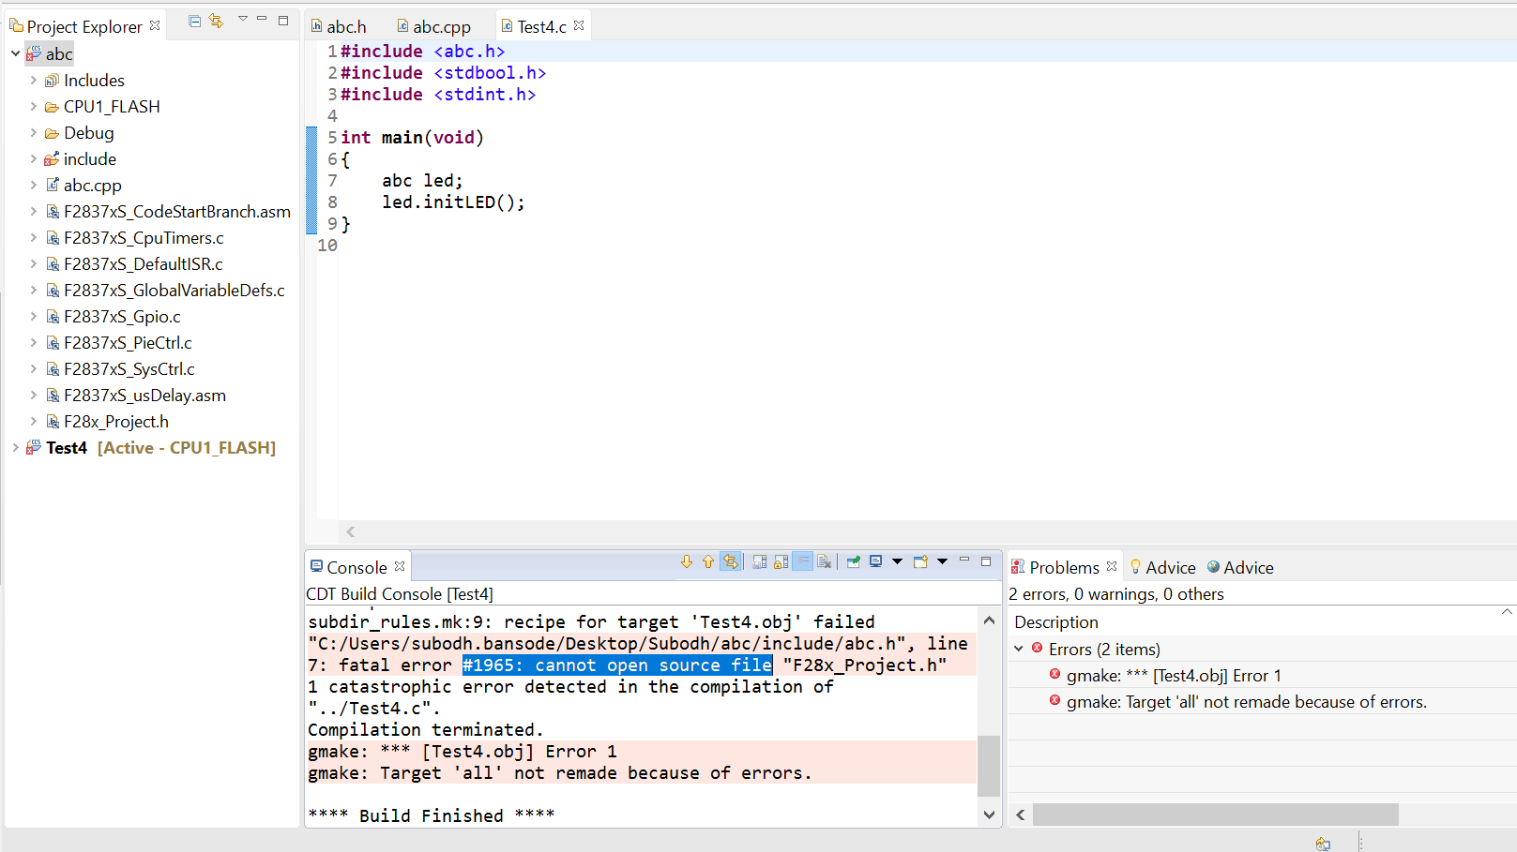Toggle Link with Editor in Project Explorer

point(217,21)
